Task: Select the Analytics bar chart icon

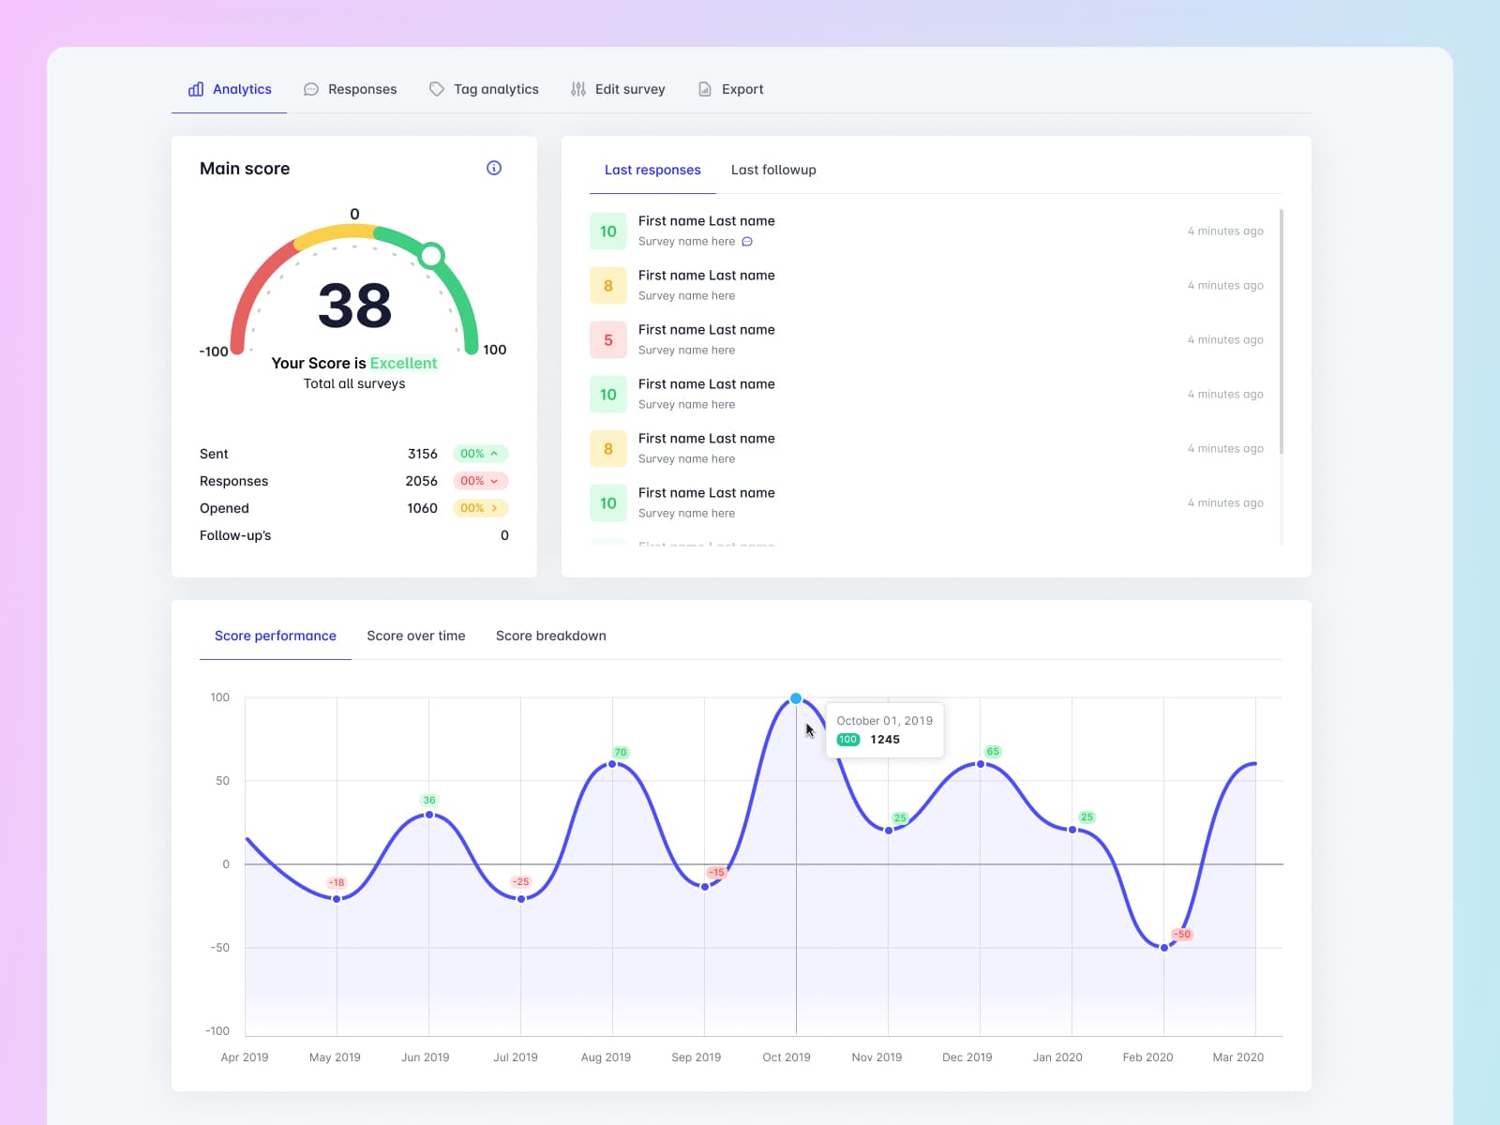Action: click(x=195, y=88)
